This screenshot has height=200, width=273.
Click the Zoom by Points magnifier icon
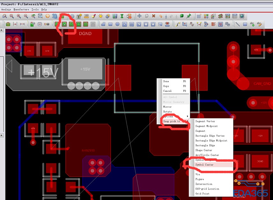(4, 16)
